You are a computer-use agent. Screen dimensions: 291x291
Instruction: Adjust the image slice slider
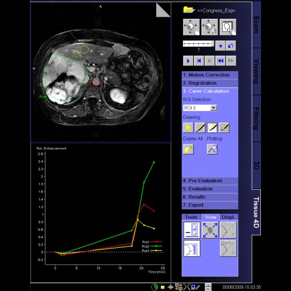point(198,44)
